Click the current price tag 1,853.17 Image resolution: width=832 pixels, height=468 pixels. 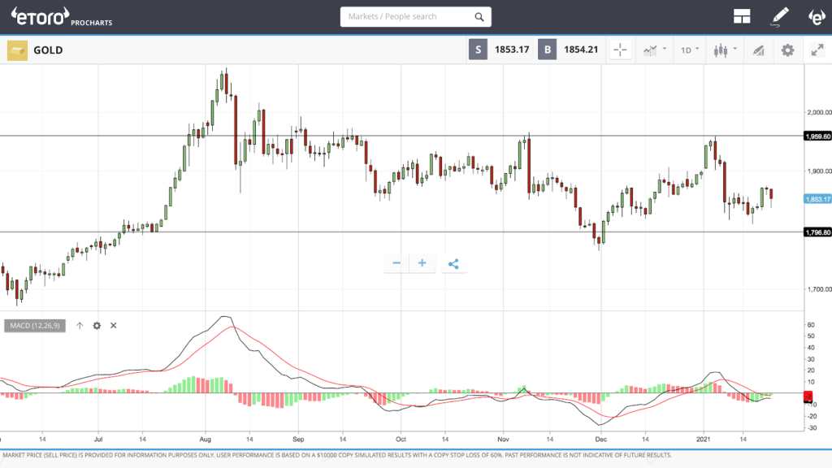tap(817, 199)
